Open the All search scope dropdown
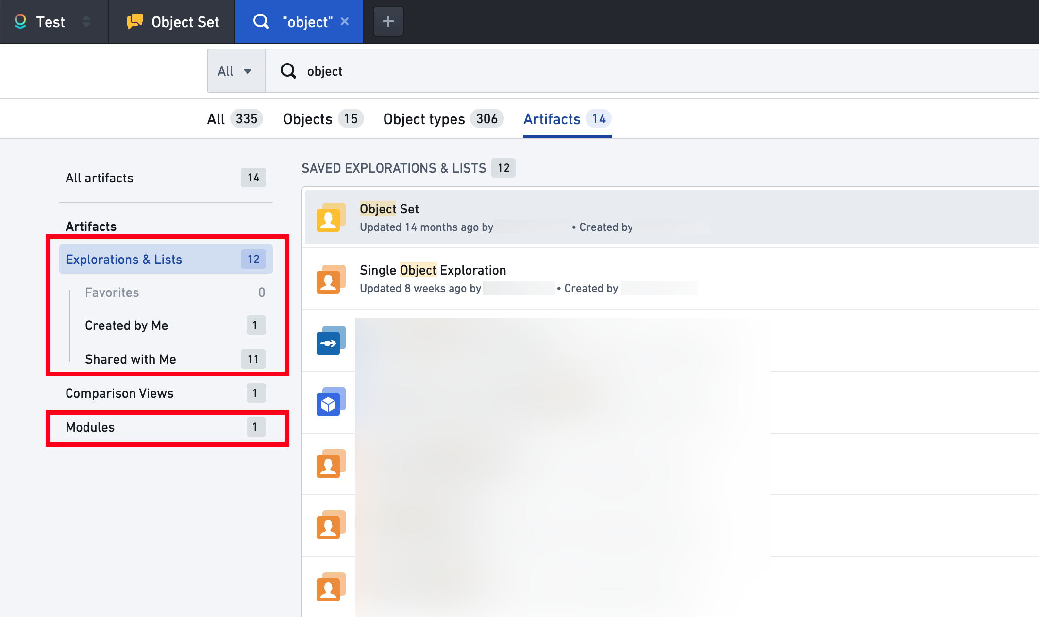This screenshot has width=1039, height=617. 236,71
